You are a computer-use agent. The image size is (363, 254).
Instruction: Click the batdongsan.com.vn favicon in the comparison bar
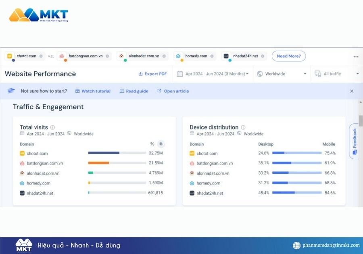coord(62,56)
